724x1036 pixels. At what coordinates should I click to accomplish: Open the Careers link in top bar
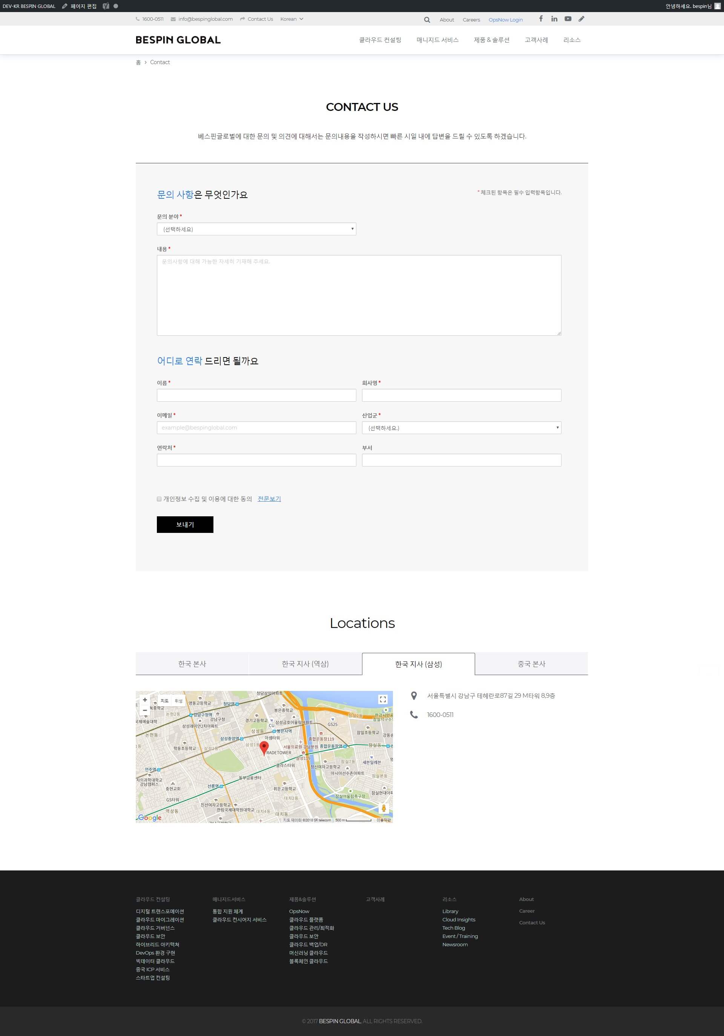coord(471,20)
